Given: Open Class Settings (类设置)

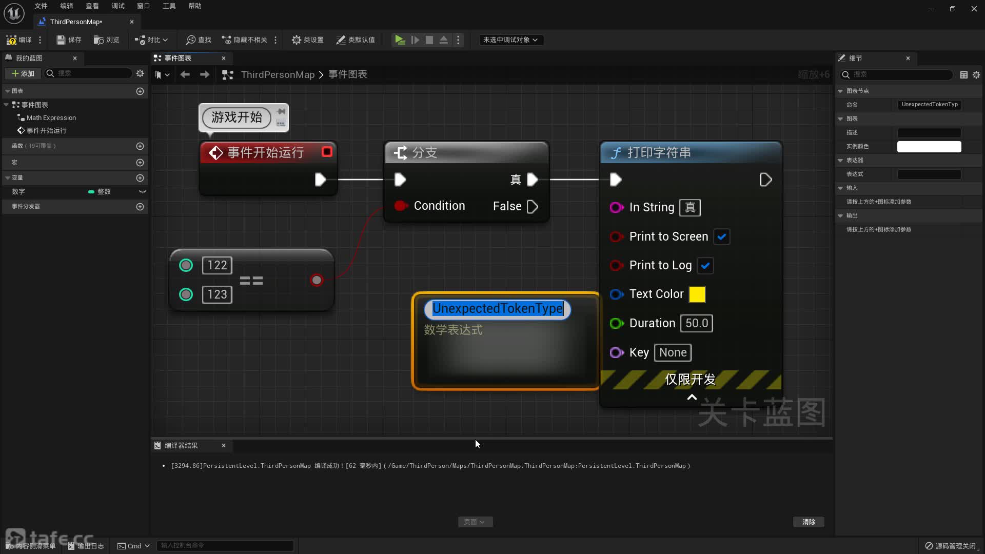Looking at the screenshot, I should (307, 40).
